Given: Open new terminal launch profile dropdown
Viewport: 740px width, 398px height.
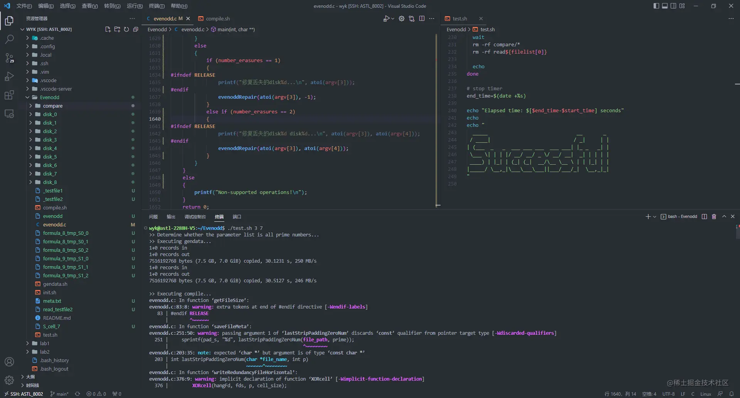Looking at the screenshot, I should coord(654,217).
